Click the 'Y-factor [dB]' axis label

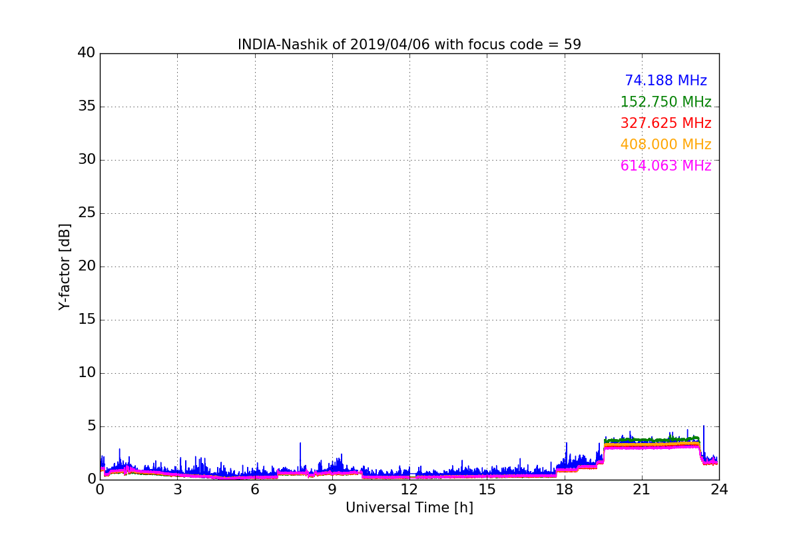click(65, 266)
